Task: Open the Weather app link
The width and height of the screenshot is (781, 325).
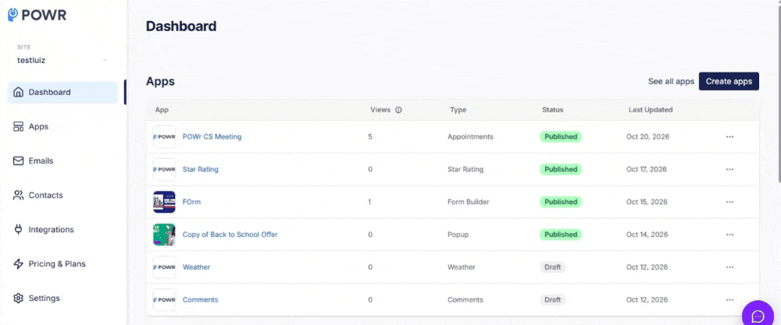Action: coord(196,267)
